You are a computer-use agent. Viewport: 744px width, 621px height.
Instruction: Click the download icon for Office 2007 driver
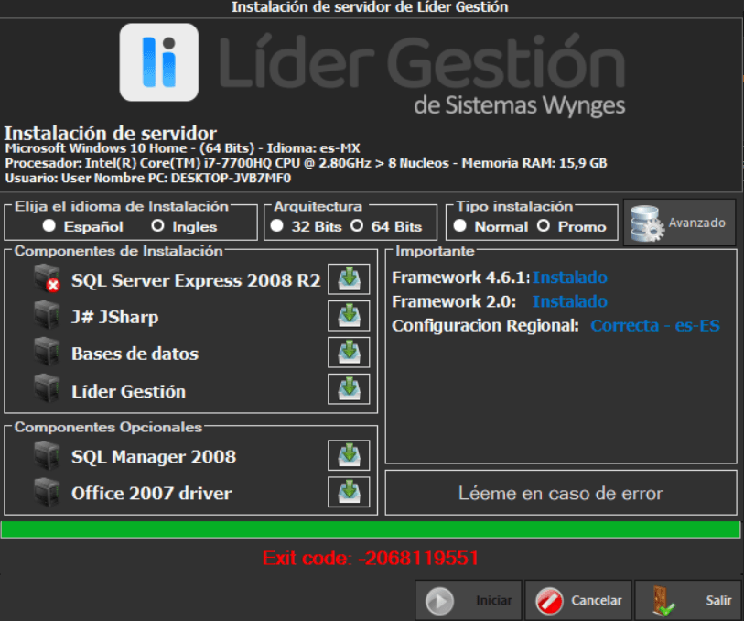click(349, 492)
